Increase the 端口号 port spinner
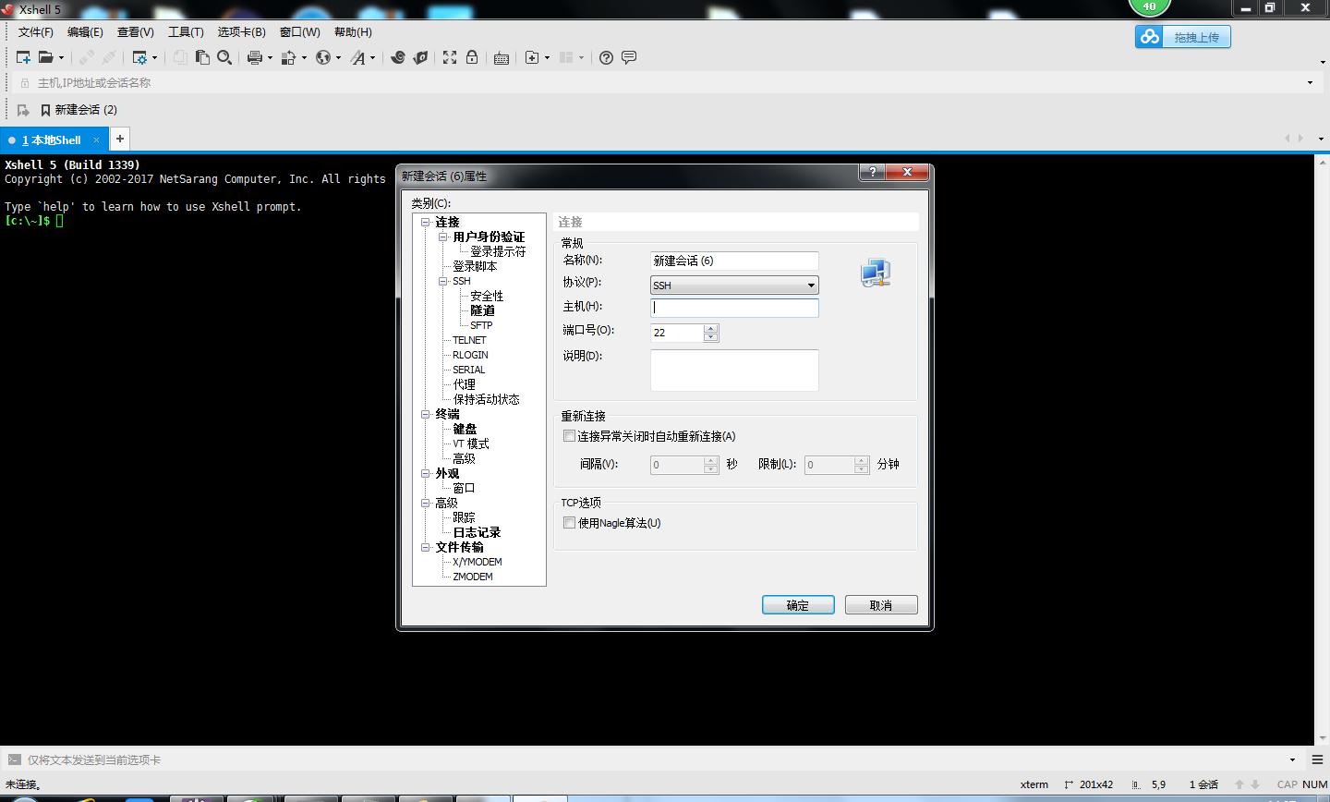 point(710,328)
